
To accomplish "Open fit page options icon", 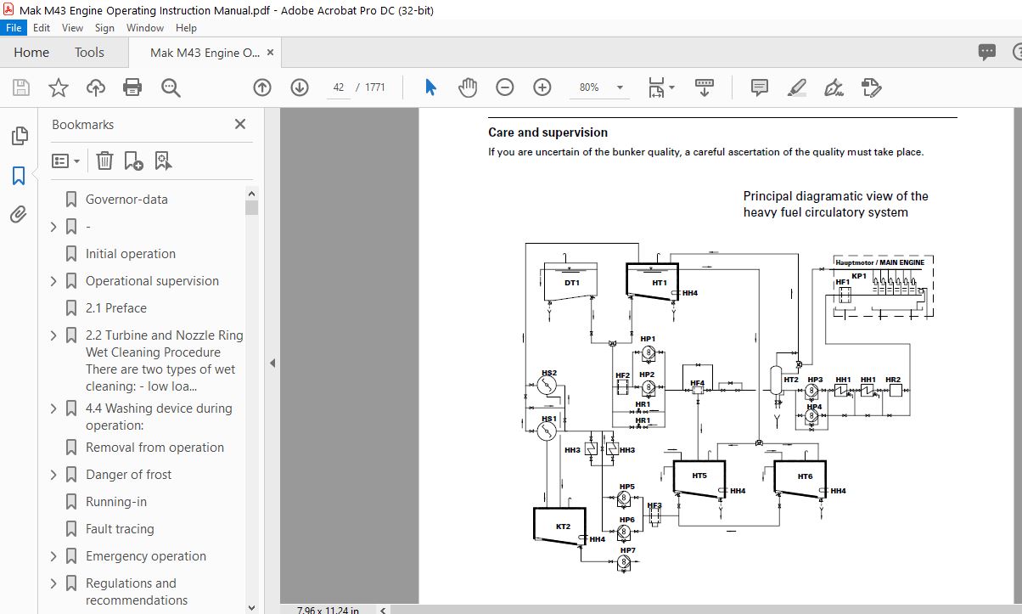I will pos(661,87).
